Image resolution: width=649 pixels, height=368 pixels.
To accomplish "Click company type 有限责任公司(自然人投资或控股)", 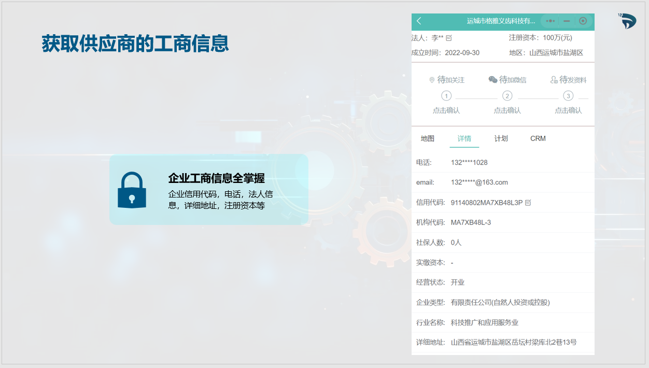I will (500, 303).
